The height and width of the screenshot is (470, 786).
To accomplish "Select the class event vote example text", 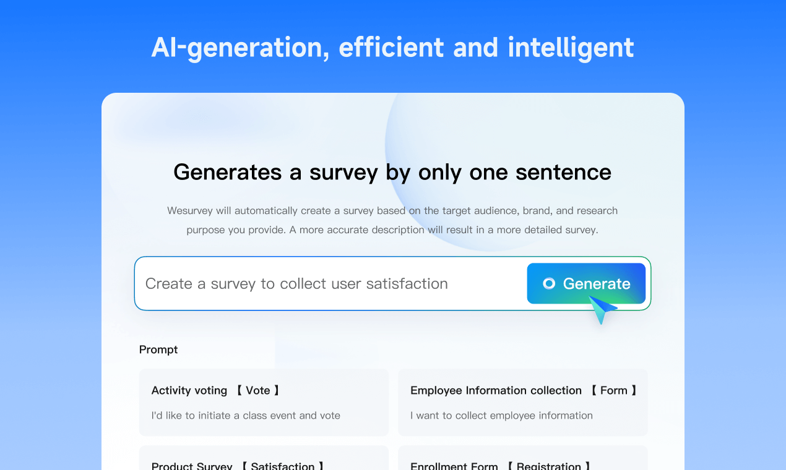I will point(245,416).
